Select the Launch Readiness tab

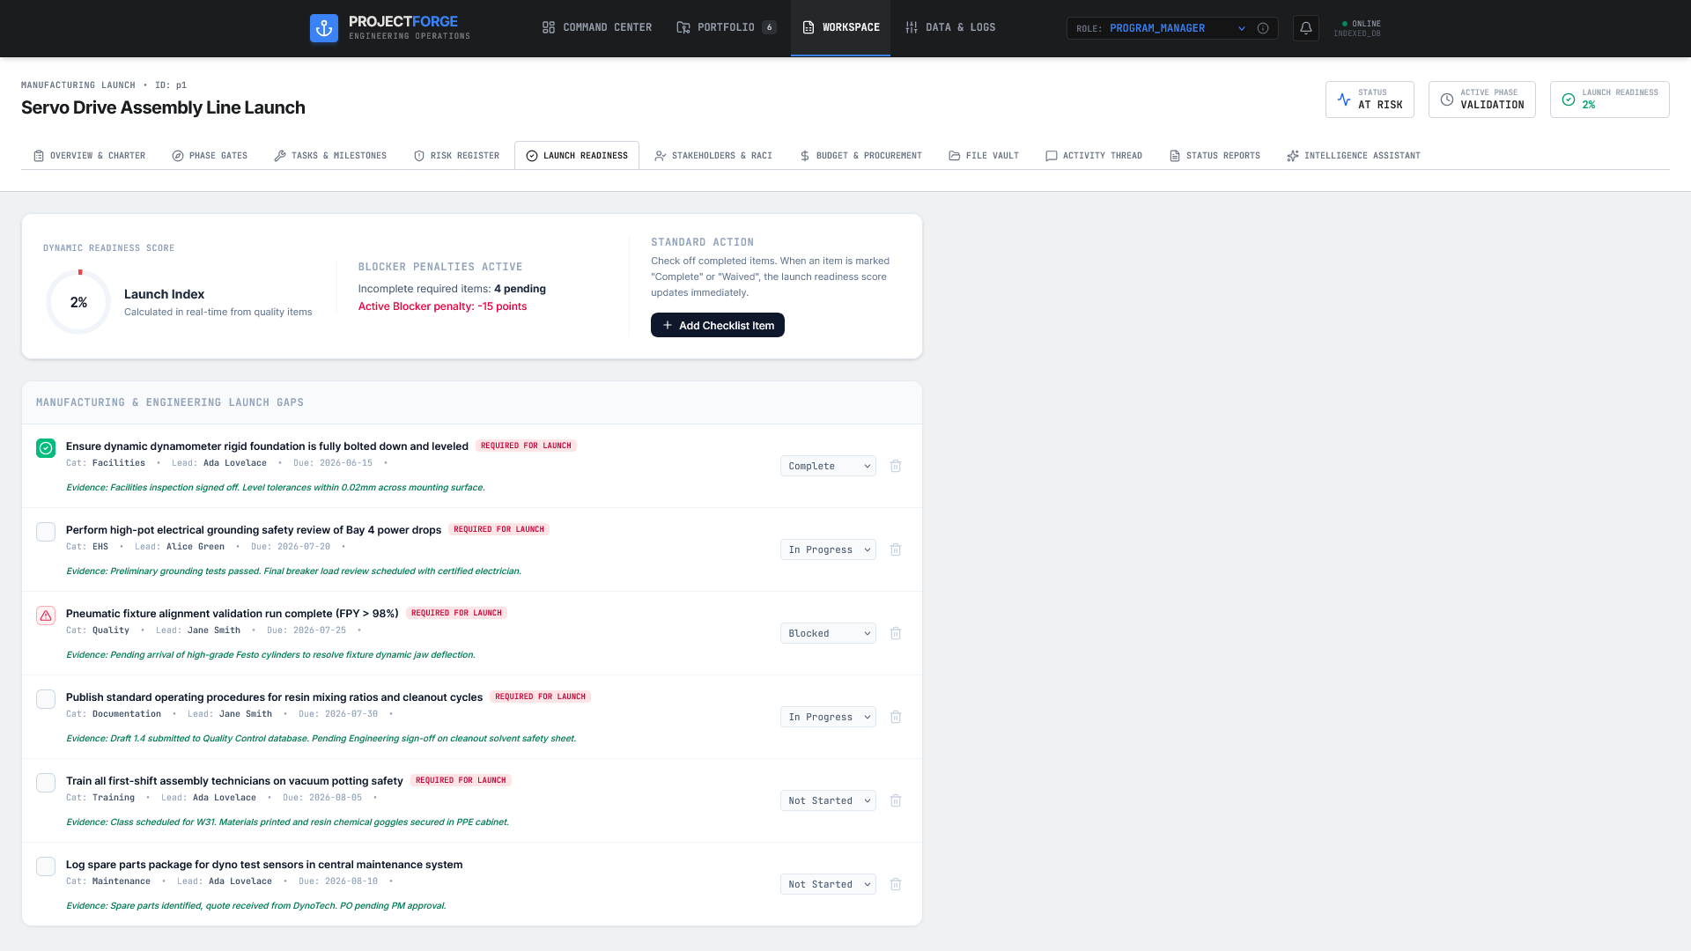[577, 156]
